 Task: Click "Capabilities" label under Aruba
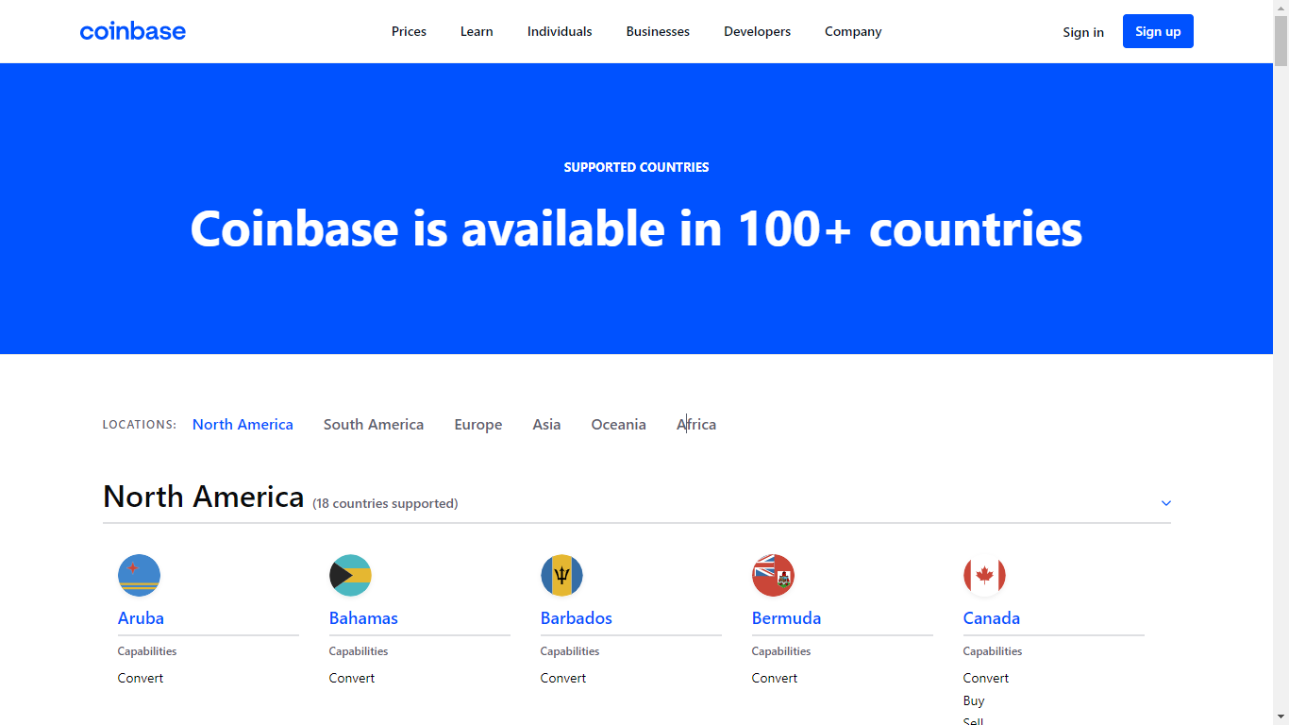147,651
